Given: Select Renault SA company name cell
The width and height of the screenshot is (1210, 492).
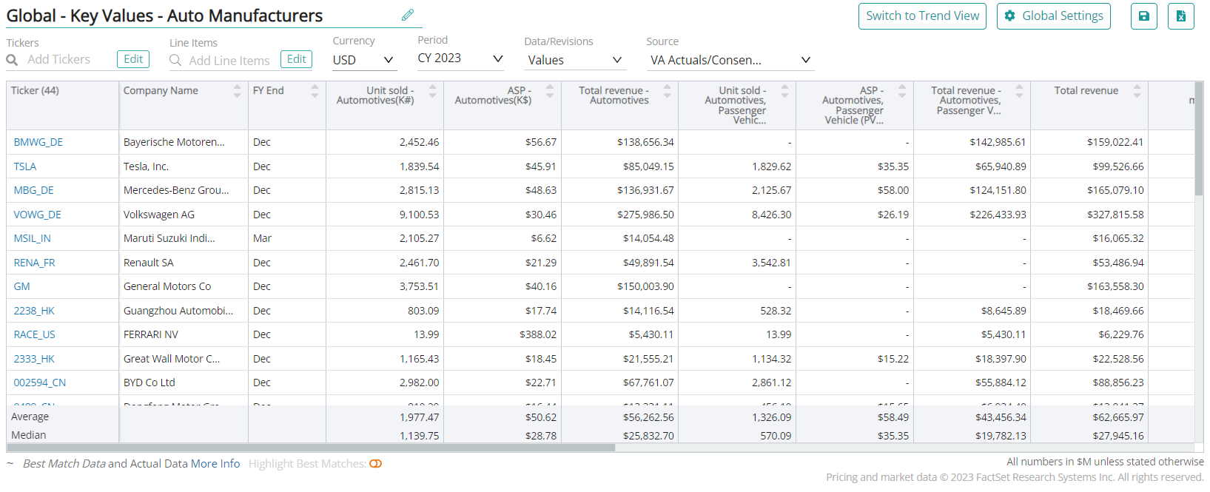Looking at the screenshot, I should (x=184, y=263).
